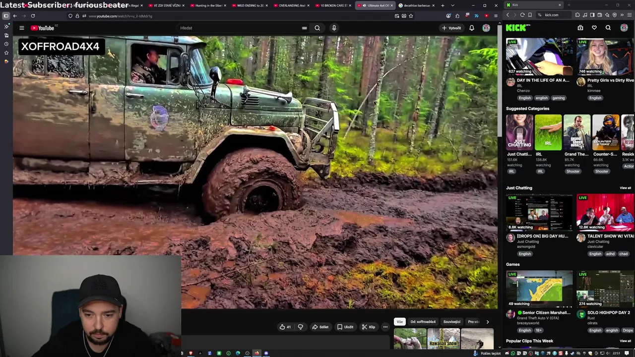Start voice search with the microphone icon

[334, 28]
